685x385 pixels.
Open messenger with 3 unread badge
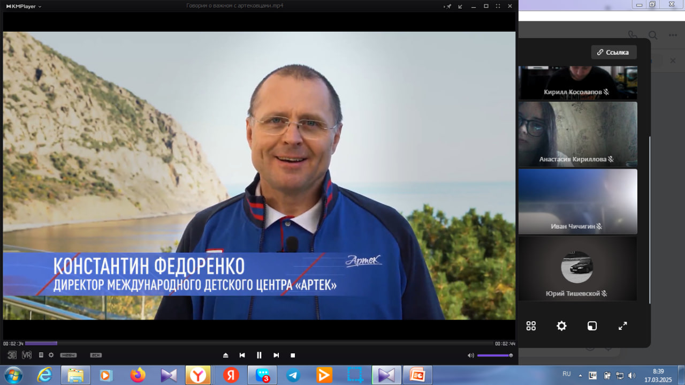pyautogui.click(x=262, y=375)
